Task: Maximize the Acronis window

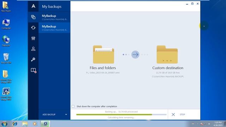Action: 192,4
